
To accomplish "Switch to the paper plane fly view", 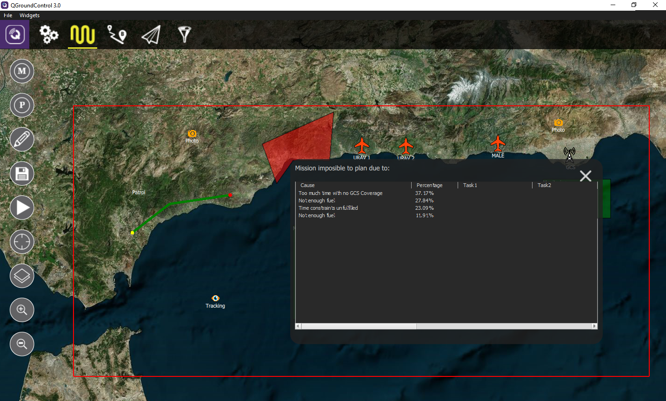I will click(x=151, y=35).
